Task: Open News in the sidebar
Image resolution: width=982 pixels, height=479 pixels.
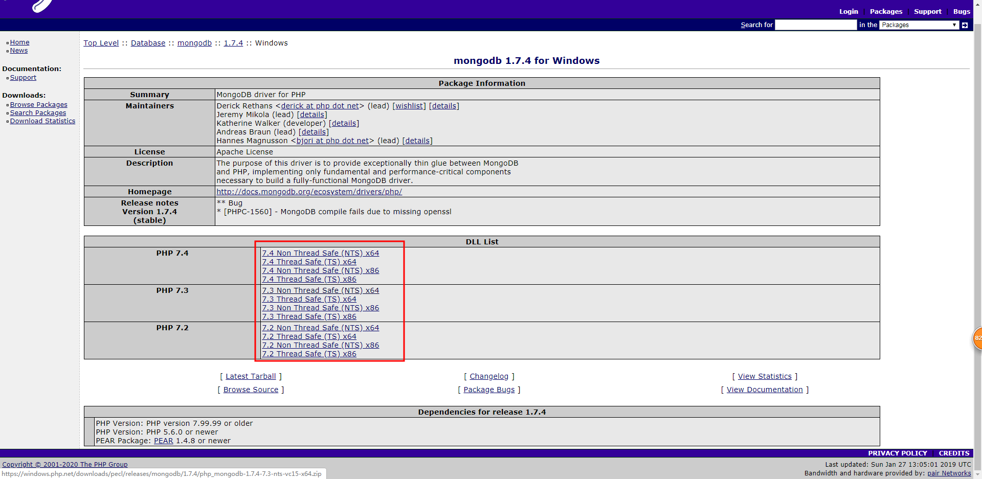Action: pyautogui.click(x=19, y=51)
